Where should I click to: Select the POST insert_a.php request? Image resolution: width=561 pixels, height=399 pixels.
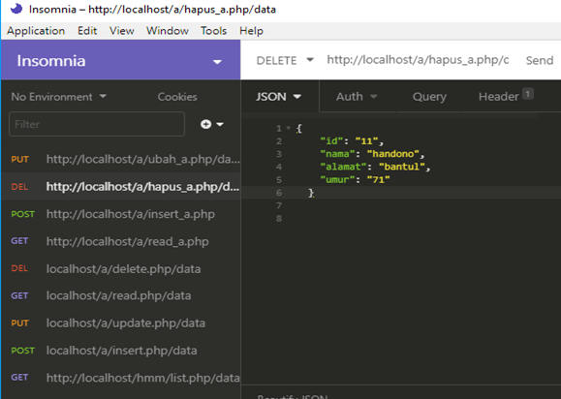(x=121, y=214)
